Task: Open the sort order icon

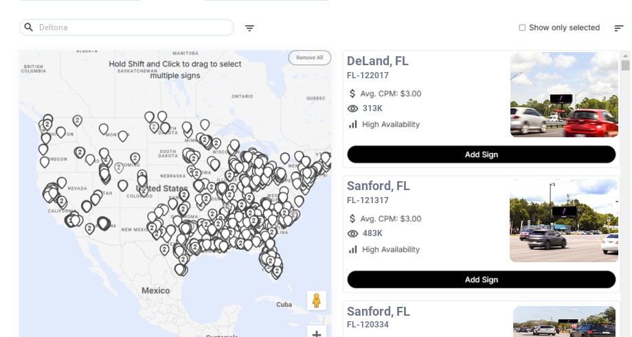Action: point(619,28)
